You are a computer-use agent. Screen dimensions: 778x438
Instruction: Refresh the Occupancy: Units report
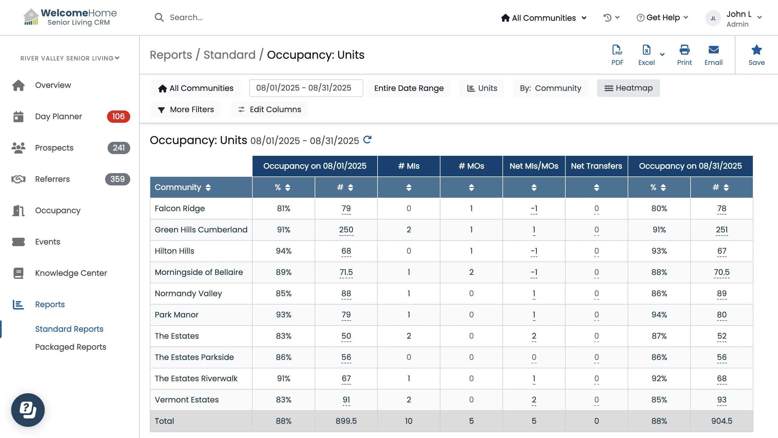coord(367,140)
